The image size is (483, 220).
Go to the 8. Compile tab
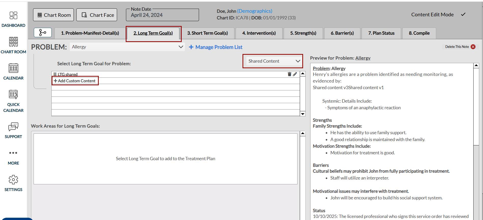click(x=419, y=33)
